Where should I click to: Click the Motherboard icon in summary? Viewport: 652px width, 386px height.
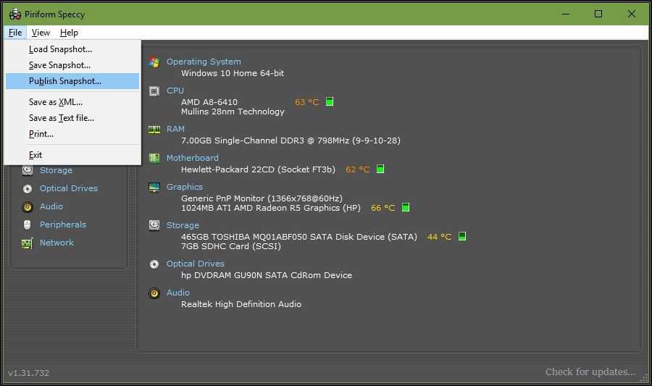(x=154, y=158)
